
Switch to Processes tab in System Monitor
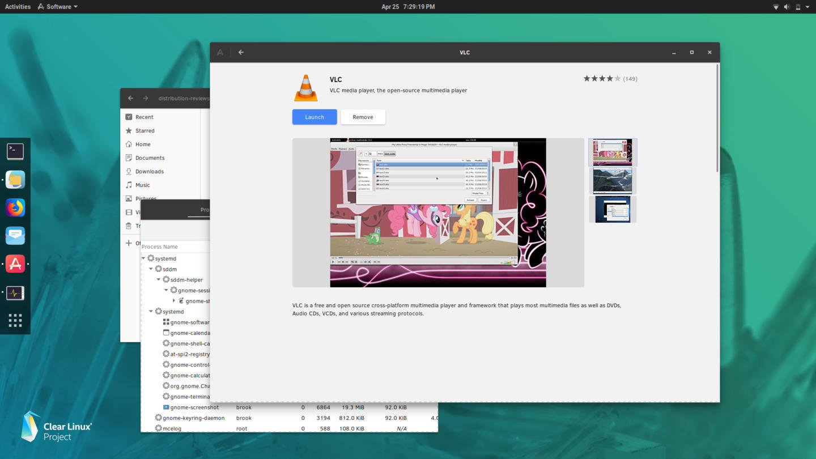pyautogui.click(x=204, y=210)
